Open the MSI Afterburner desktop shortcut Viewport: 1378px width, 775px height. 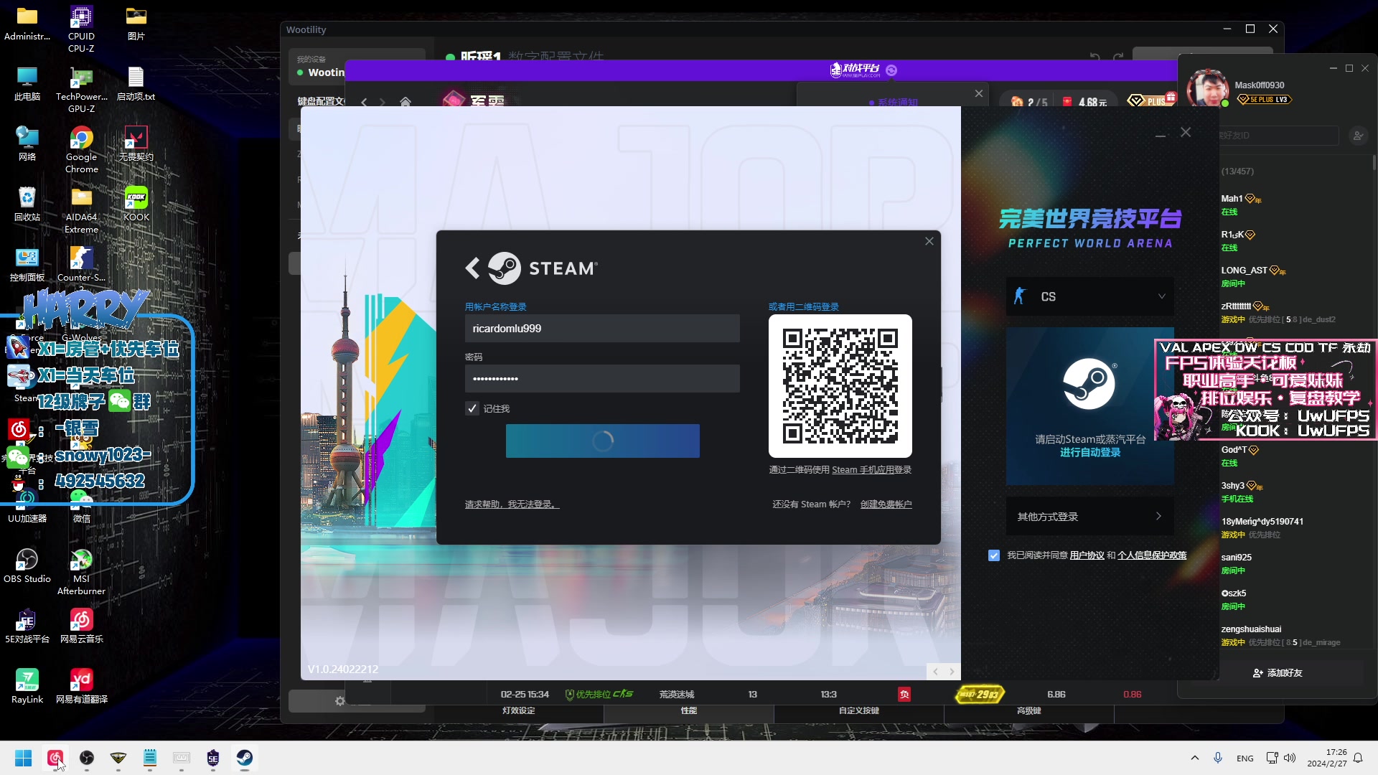tap(81, 572)
